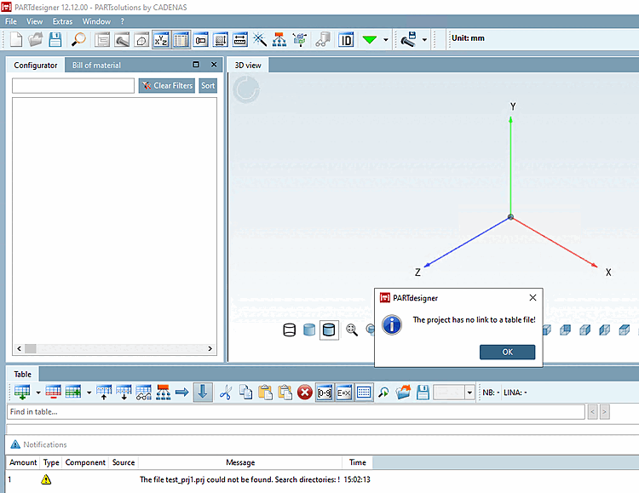Click the copy pages icon
639x493 pixels.
point(245,393)
